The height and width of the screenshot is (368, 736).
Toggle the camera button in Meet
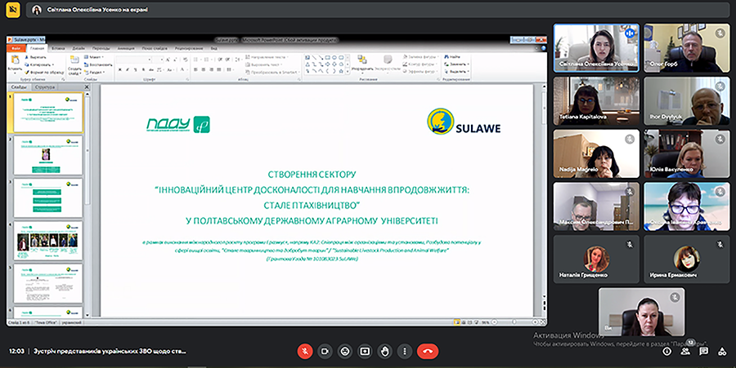[325, 351]
